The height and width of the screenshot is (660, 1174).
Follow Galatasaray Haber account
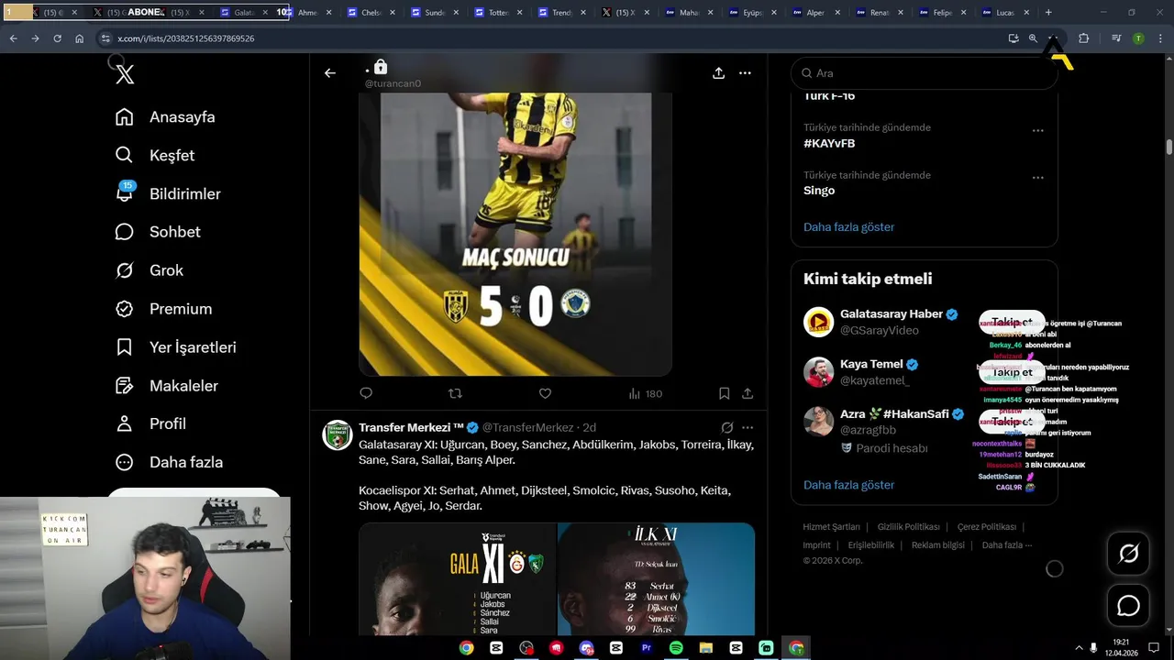[1012, 322]
